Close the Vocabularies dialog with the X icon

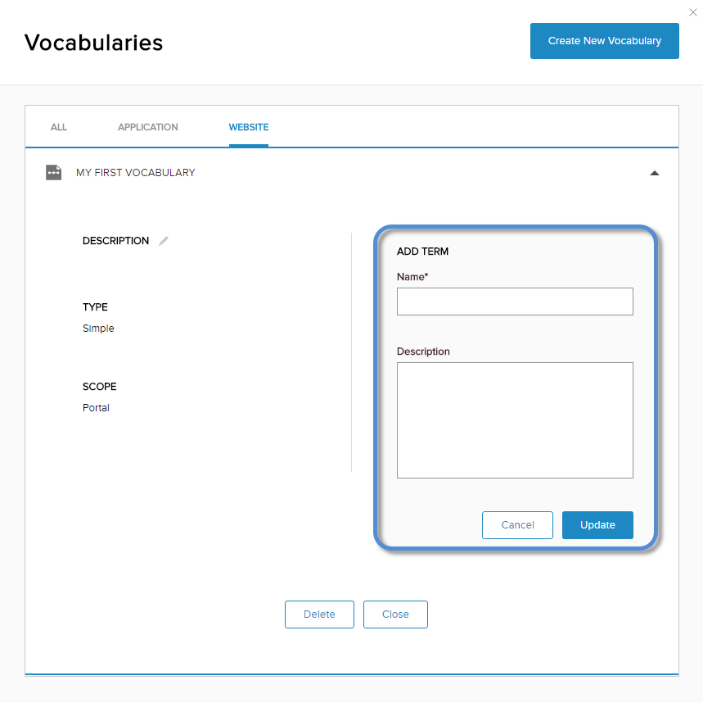692,12
